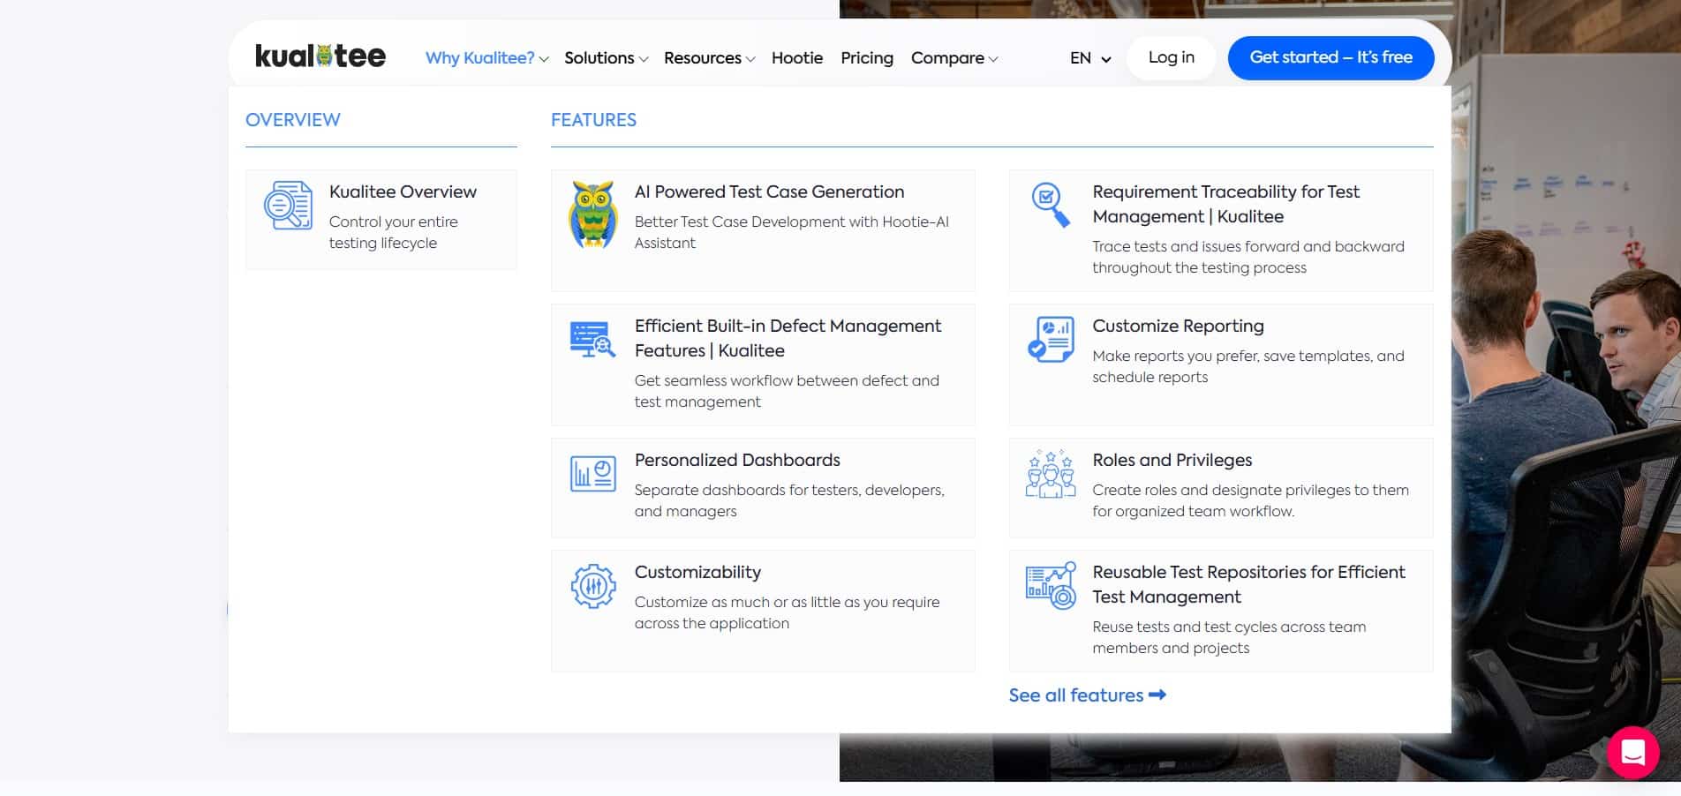Screen dimensions: 1681x796
Task: Click the Hootie owl icon
Action: tap(592, 214)
